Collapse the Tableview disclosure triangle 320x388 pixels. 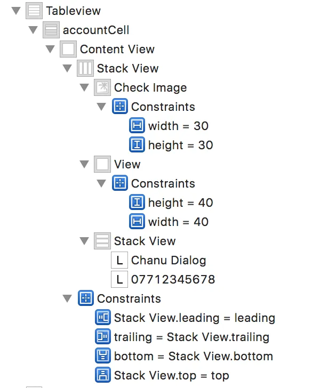[x=15, y=11]
